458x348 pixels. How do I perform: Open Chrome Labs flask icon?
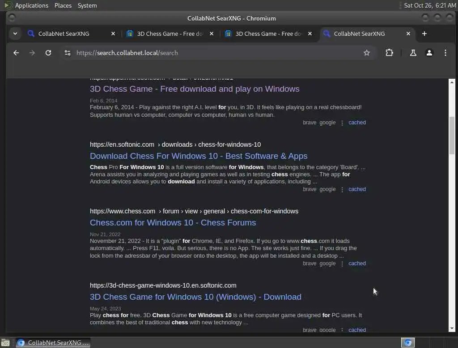[x=413, y=53]
